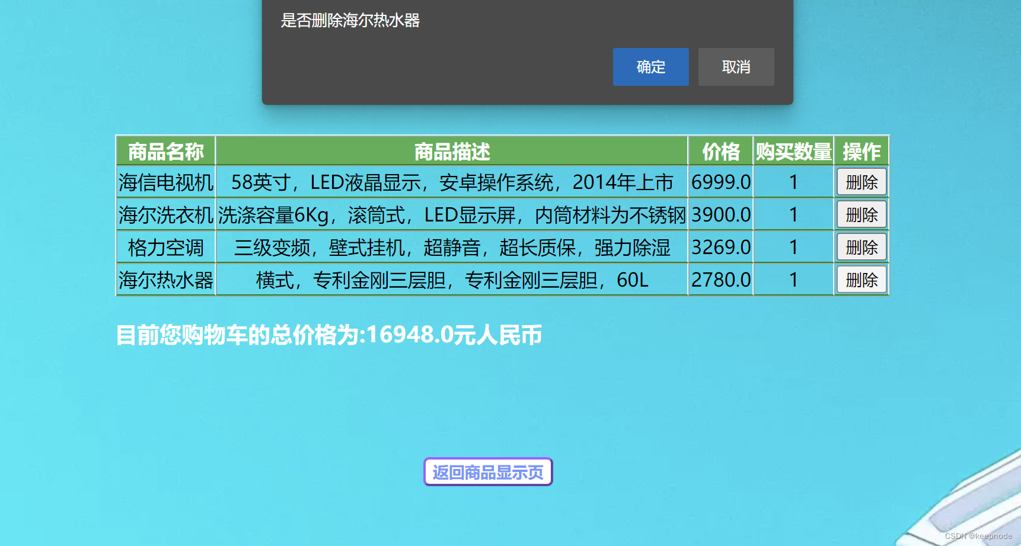Click the 购买数量 column header
The image size is (1021, 546).
793,152
